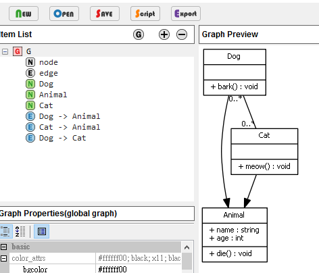This screenshot has height=273, width=319.
Task: Click the green N icon beside Dog
Action: [30, 84]
